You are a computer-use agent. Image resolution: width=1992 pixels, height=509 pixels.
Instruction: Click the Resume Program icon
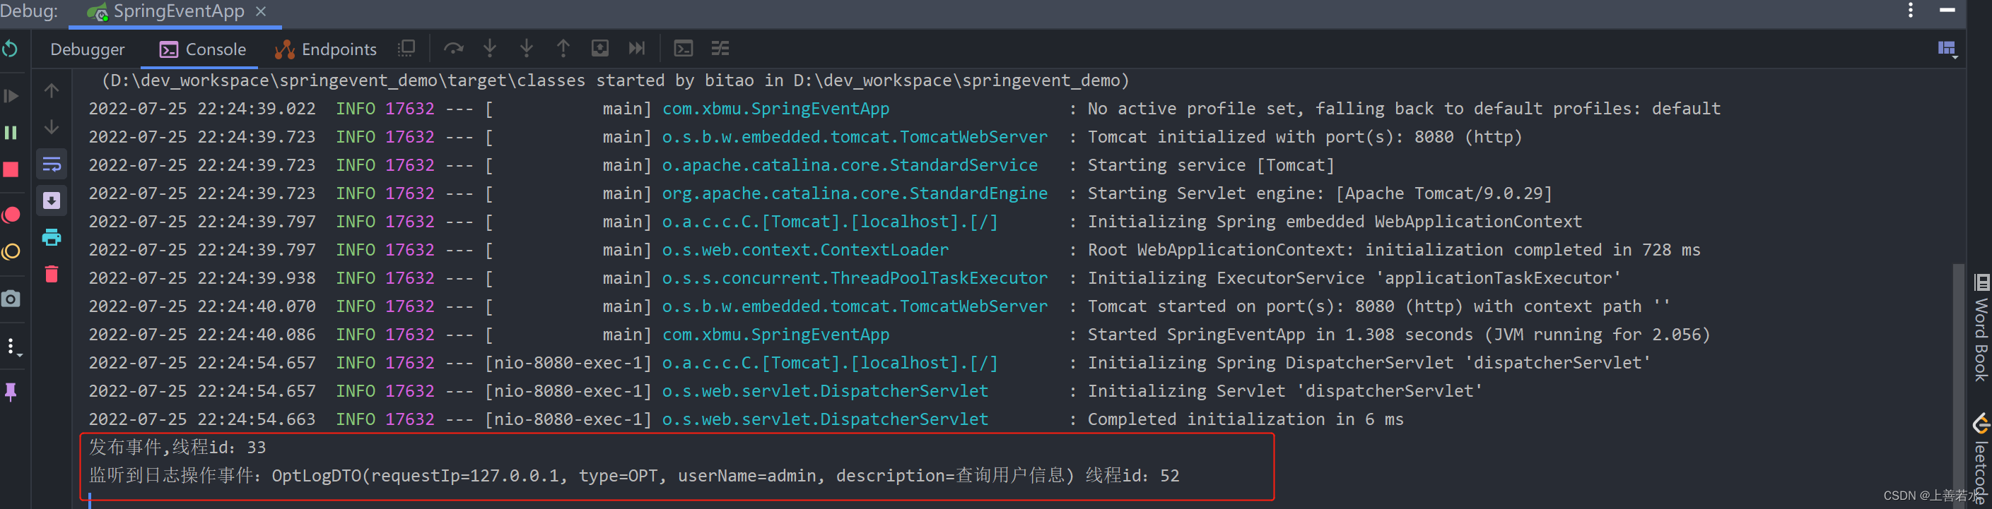(11, 96)
